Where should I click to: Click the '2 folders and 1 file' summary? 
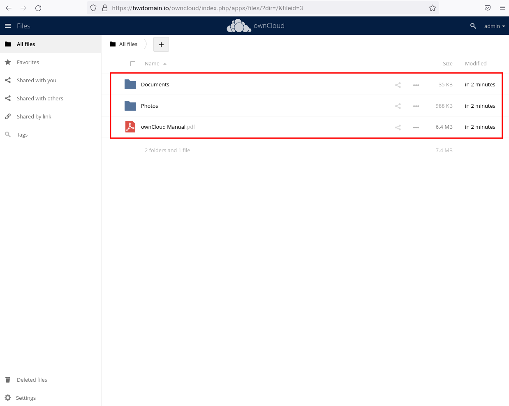point(167,150)
